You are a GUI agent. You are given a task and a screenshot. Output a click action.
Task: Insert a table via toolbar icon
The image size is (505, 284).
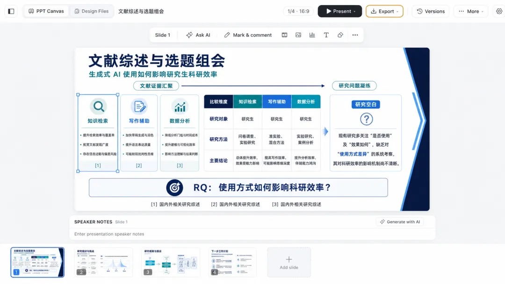[284, 35]
